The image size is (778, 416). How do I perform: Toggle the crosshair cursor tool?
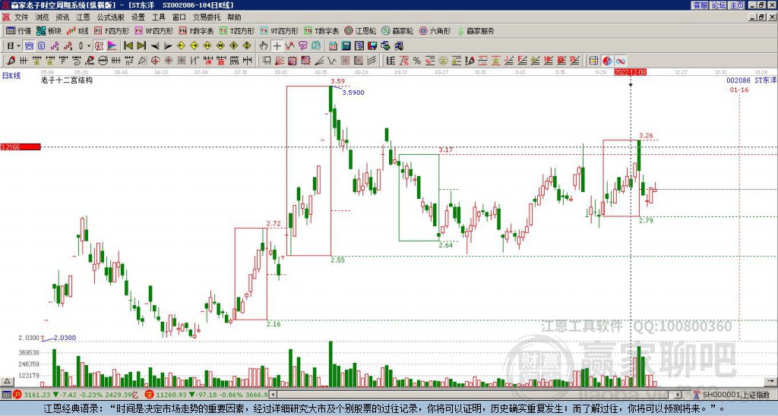pyautogui.click(x=277, y=46)
